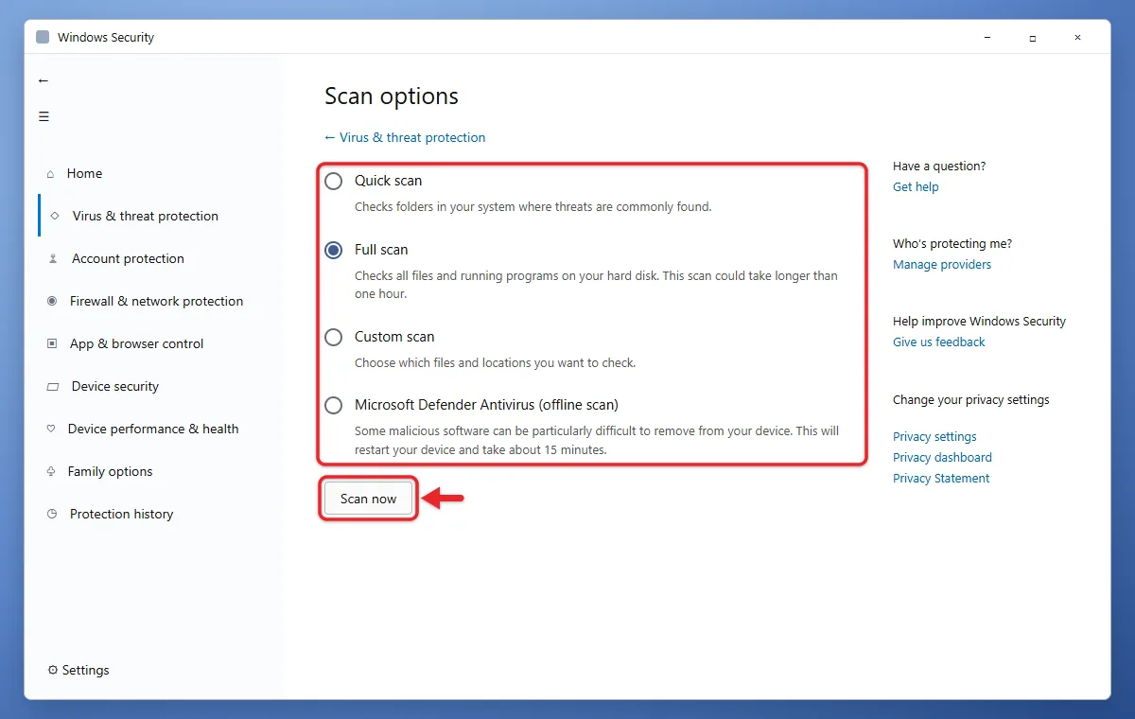Click the back arrow icon in sidebar
The height and width of the screenshot is (719, 1135).
click(44, 81)
